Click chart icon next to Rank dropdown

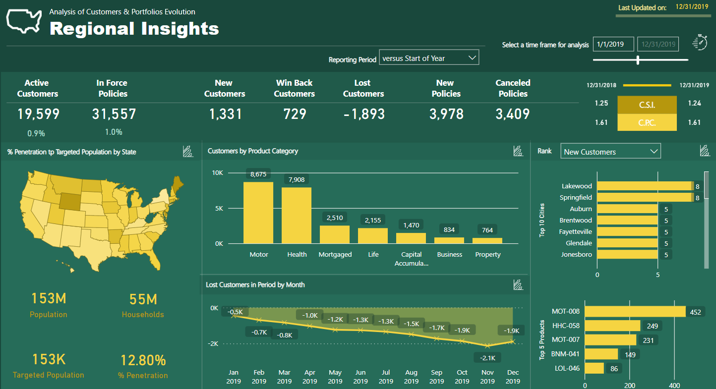pos(704,151)
